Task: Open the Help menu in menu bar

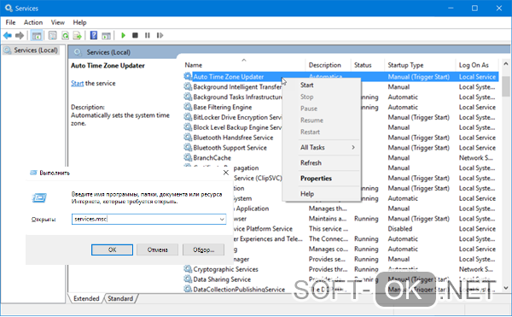Action: [x=79, y=22]
